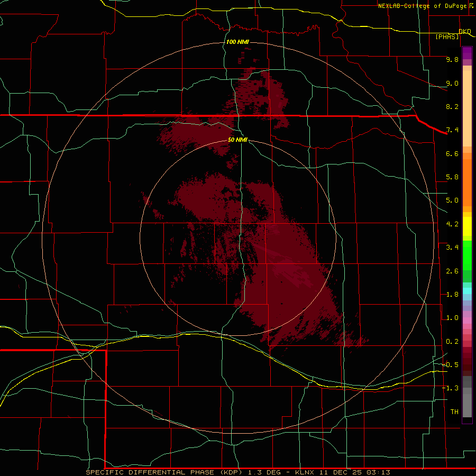Click the 1.3 DEG elevation text

(265, 472)
